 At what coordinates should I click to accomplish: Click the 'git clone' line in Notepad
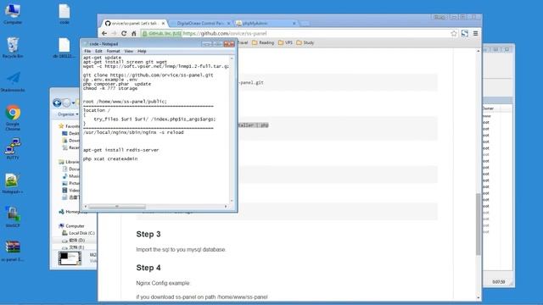[148, 75]
